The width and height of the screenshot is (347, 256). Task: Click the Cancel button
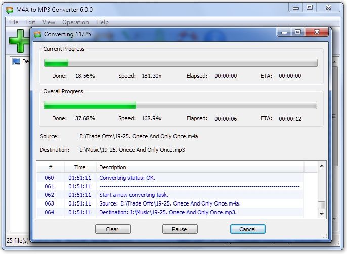(248, 229)
